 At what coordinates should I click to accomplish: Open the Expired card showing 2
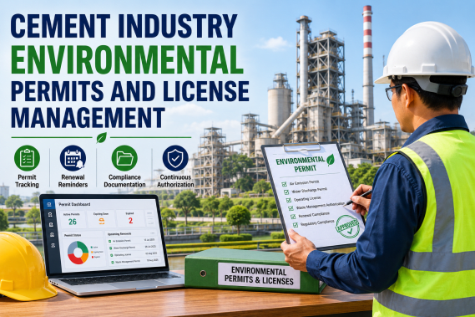tap(130, 218)
